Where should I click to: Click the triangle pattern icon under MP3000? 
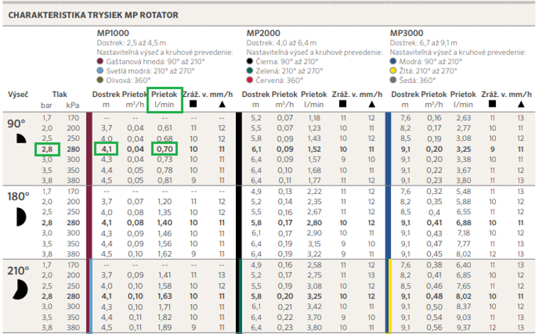click(520, 105)
